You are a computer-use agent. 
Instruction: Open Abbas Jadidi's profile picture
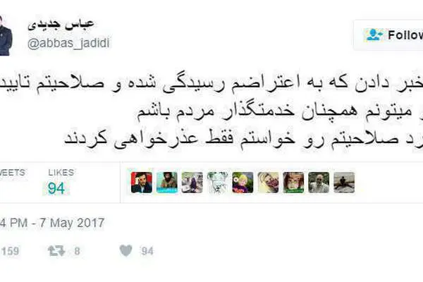(x=6, y=36)
